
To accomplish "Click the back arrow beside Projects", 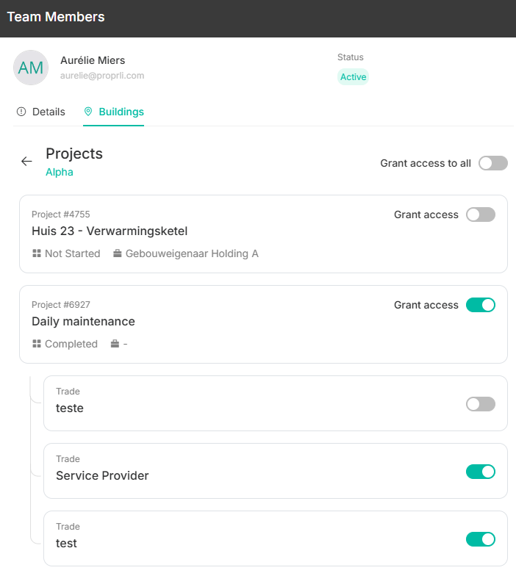I will 26,161.
